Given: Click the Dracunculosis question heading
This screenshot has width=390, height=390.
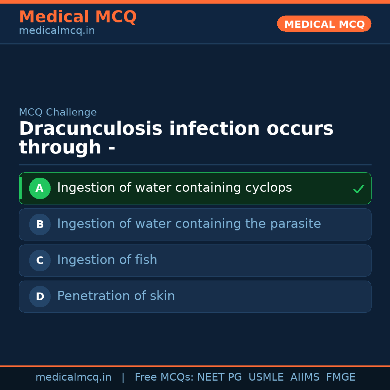Looking at the screenshot, I should [176, 138].
